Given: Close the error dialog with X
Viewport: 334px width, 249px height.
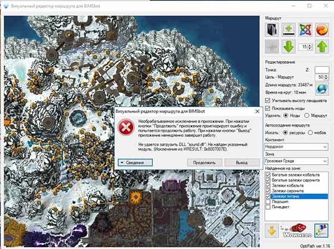Looking at the screenshot, I should coord(257,111).
